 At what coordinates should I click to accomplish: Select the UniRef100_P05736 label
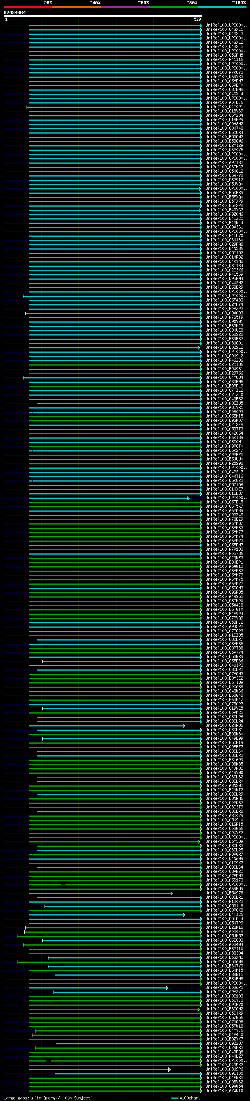[224, 554]
